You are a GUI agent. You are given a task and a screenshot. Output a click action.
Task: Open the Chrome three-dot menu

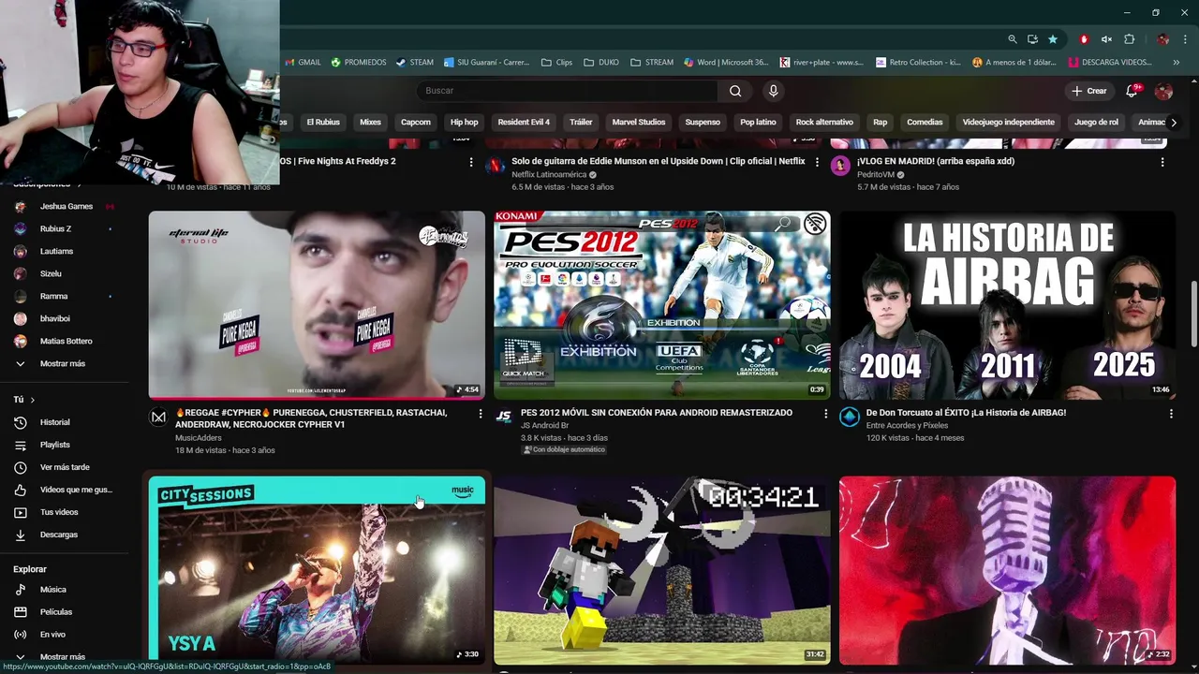(x=1184, y=39)
